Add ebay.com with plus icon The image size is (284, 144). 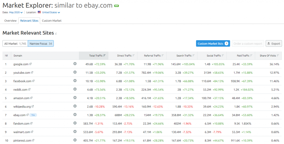tap(75, 115)
